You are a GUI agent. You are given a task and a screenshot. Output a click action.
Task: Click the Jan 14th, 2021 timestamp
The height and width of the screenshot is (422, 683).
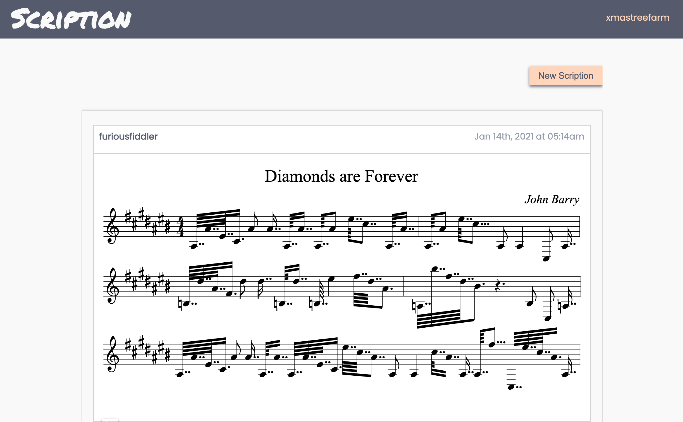[529, 136]
